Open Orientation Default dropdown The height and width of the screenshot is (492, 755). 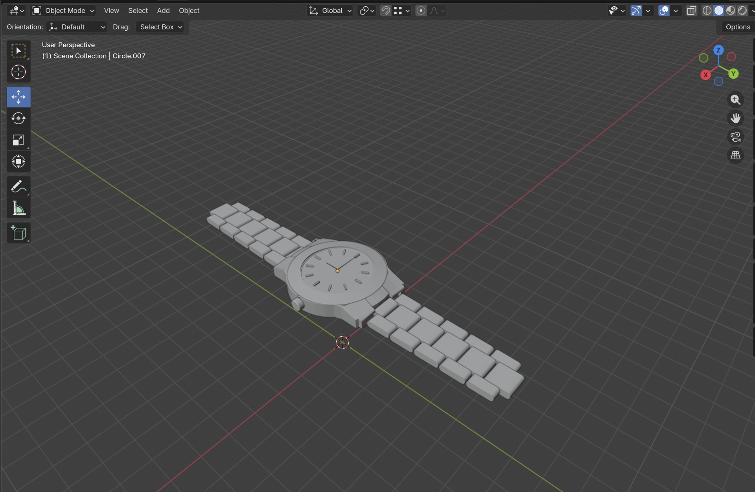77,27
